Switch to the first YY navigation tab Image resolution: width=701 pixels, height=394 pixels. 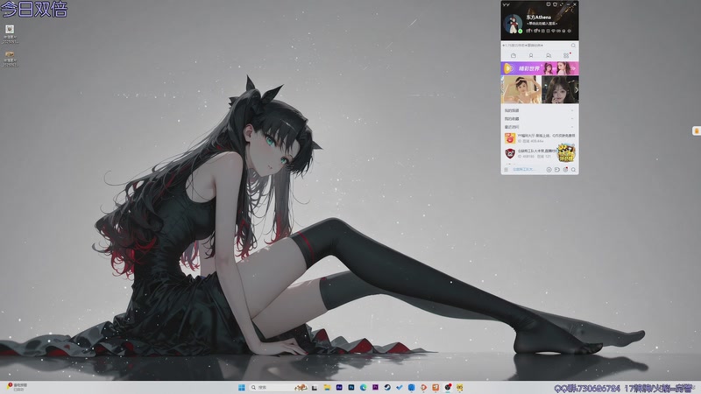pos(513,55)
